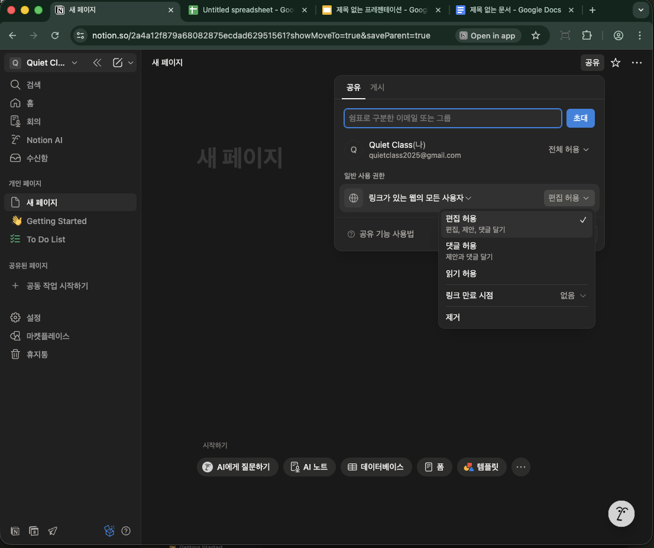The width and height of the screenshot is (654, 548).
Task: Select the Read allowed permission option
Action: pos(461,274)
